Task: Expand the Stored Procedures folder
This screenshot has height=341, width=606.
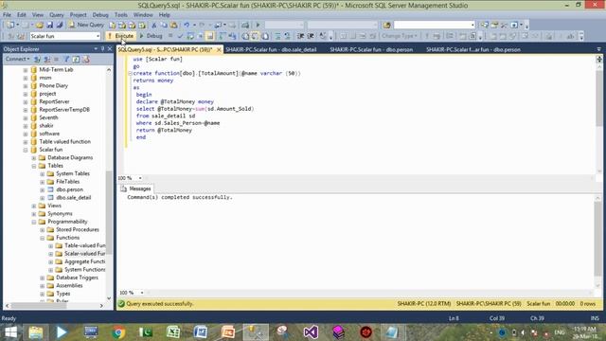Action: 43,230
